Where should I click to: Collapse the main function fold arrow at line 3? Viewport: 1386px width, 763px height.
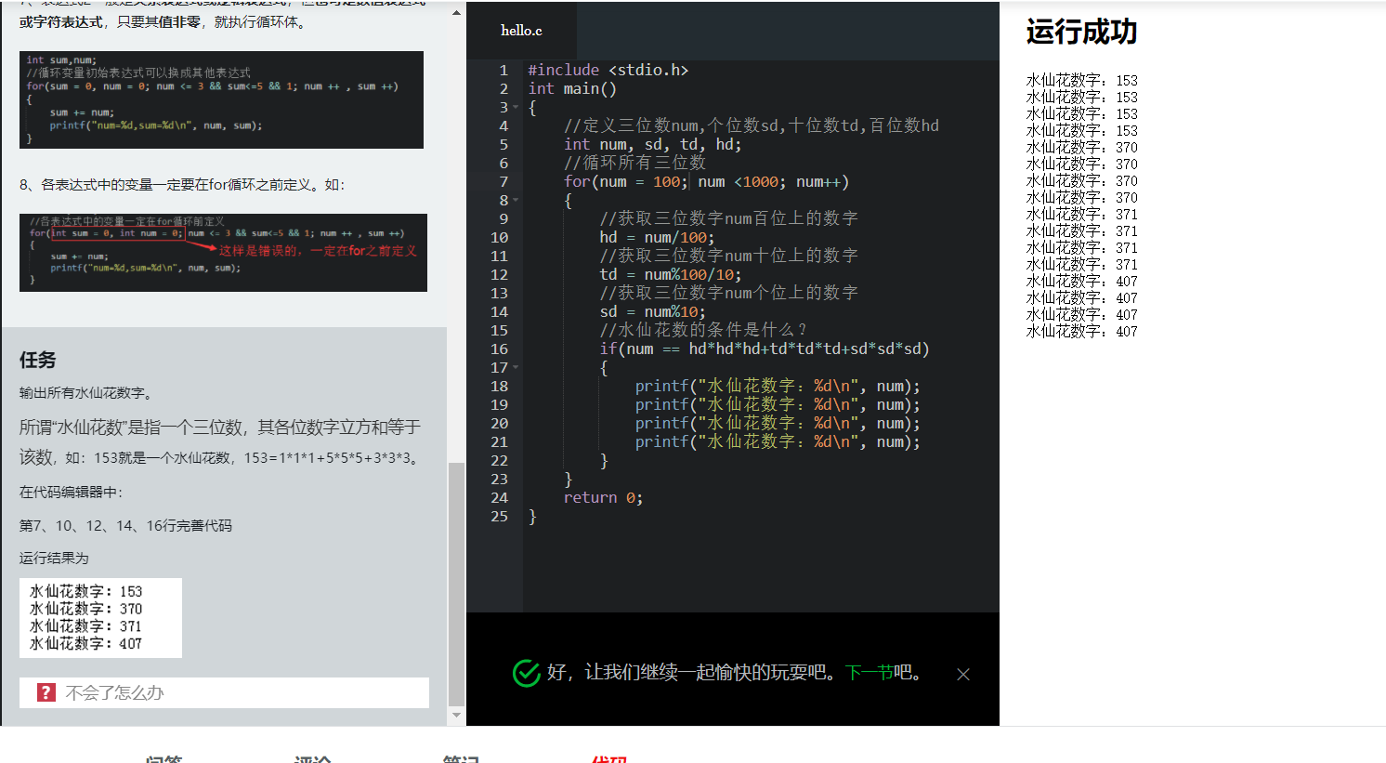point(516,107)
